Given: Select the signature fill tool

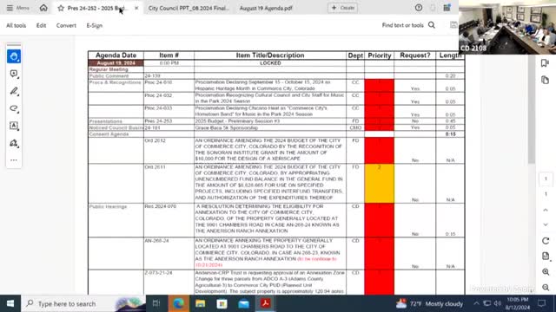Looking at the screenshot, I should (x=14, y=143).
